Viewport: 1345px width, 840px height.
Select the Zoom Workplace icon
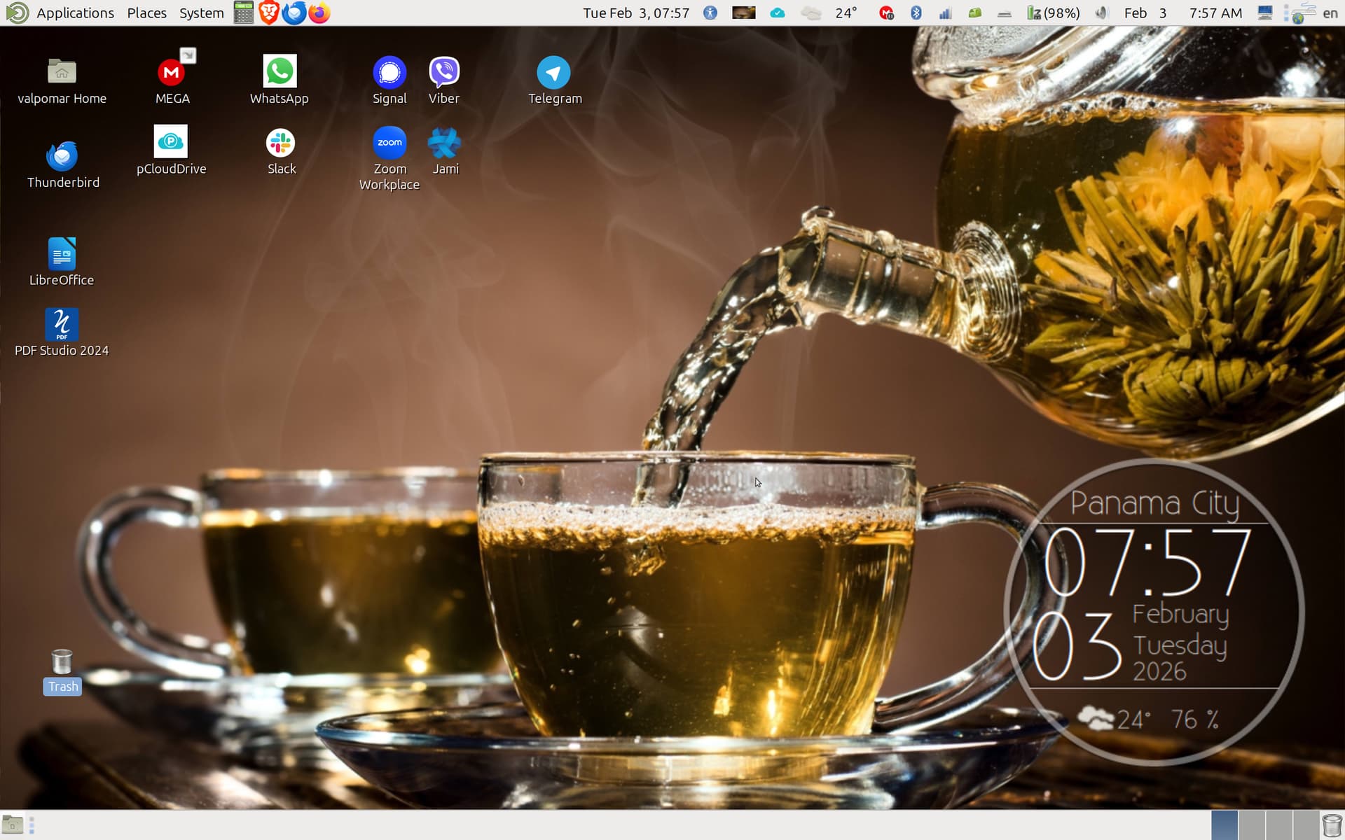389,143
